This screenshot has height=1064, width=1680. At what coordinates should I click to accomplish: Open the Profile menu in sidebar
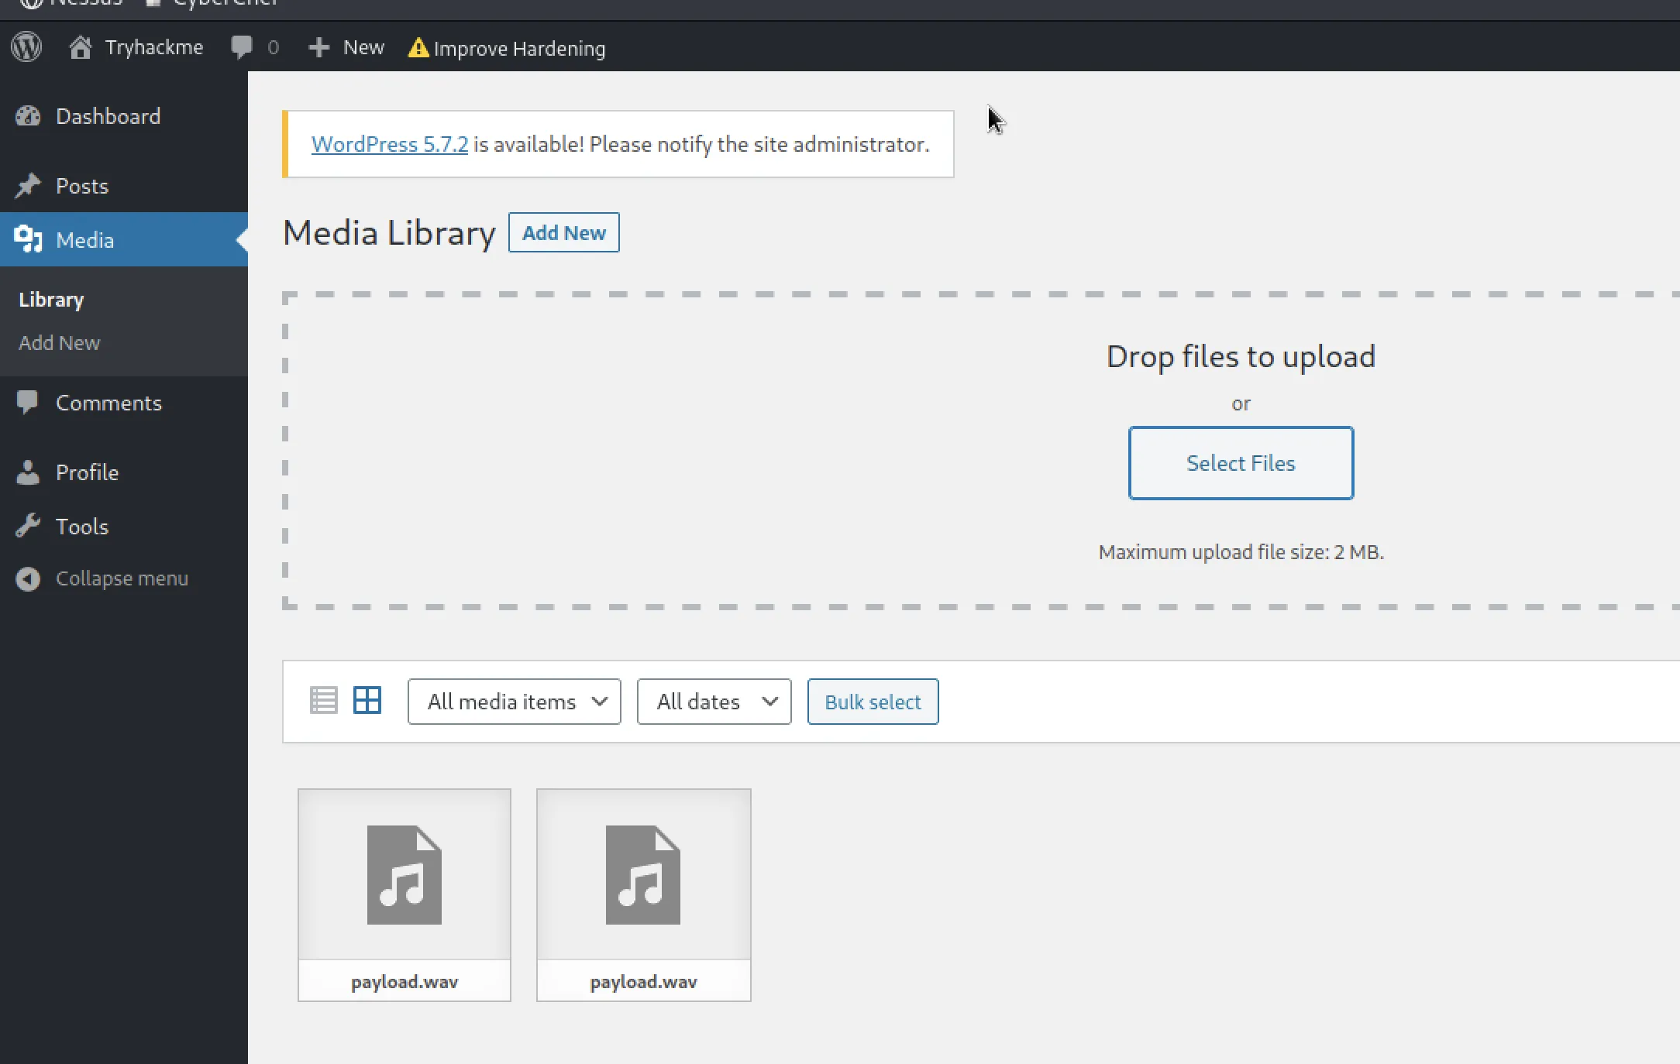click(x=87, y=472)
